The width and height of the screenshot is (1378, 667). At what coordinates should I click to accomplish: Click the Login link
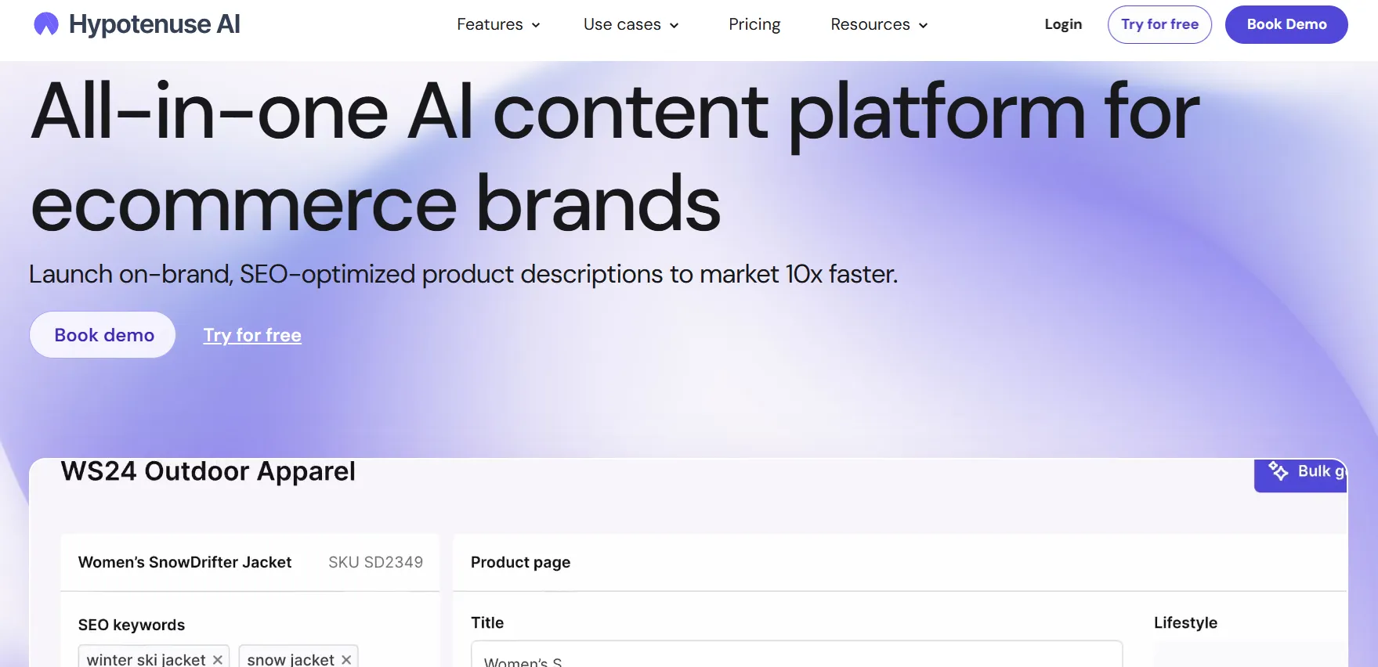pyautogui.click(x=1062, y=25)
